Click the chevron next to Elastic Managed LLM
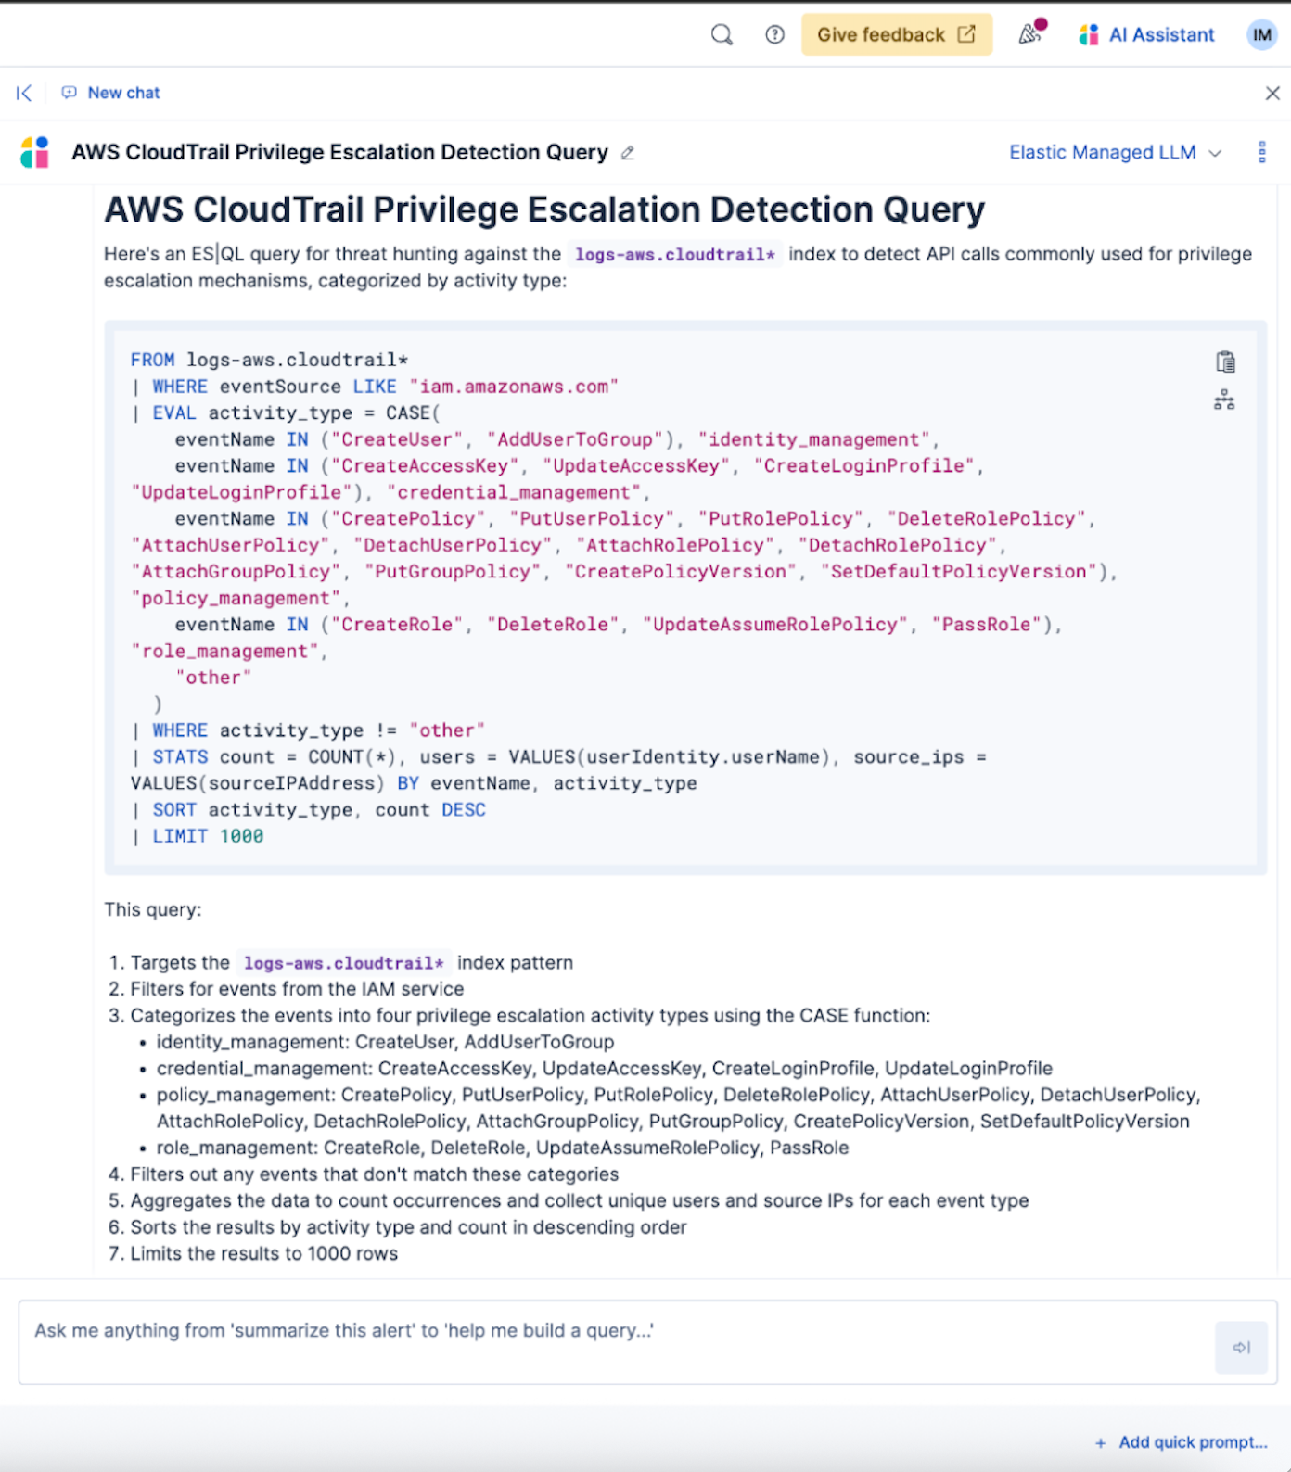This screenshot has height=1472, width=1291. (1215, 153)
